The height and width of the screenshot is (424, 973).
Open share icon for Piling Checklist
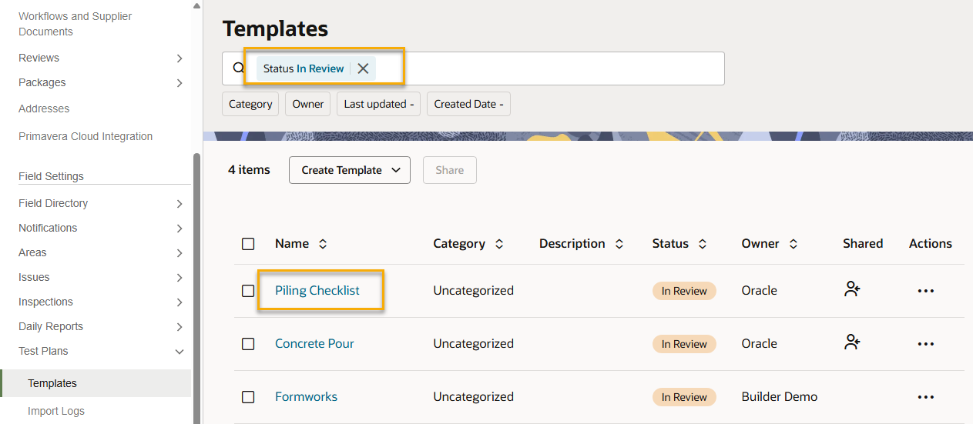point(852,290)
